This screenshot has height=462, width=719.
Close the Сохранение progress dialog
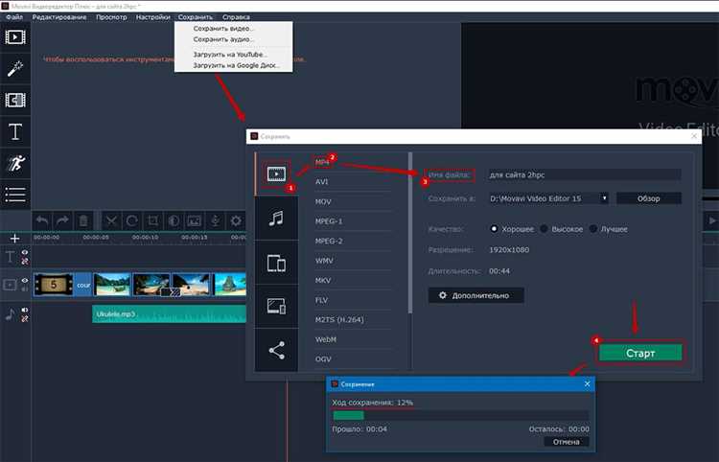588,383
